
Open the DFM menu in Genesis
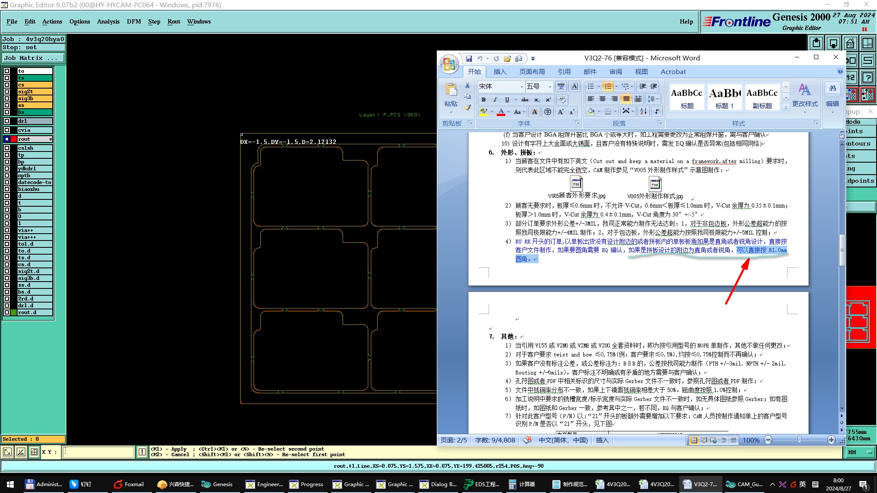pyautogui.click(x=134, y=21)
